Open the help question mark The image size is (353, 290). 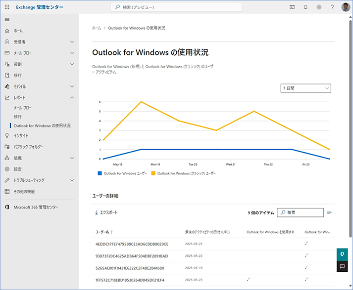point(332,7)
